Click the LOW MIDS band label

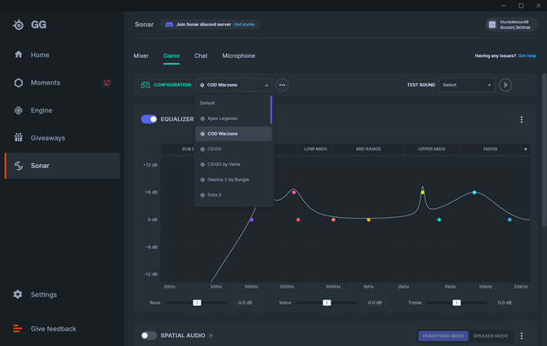(315, 149)
